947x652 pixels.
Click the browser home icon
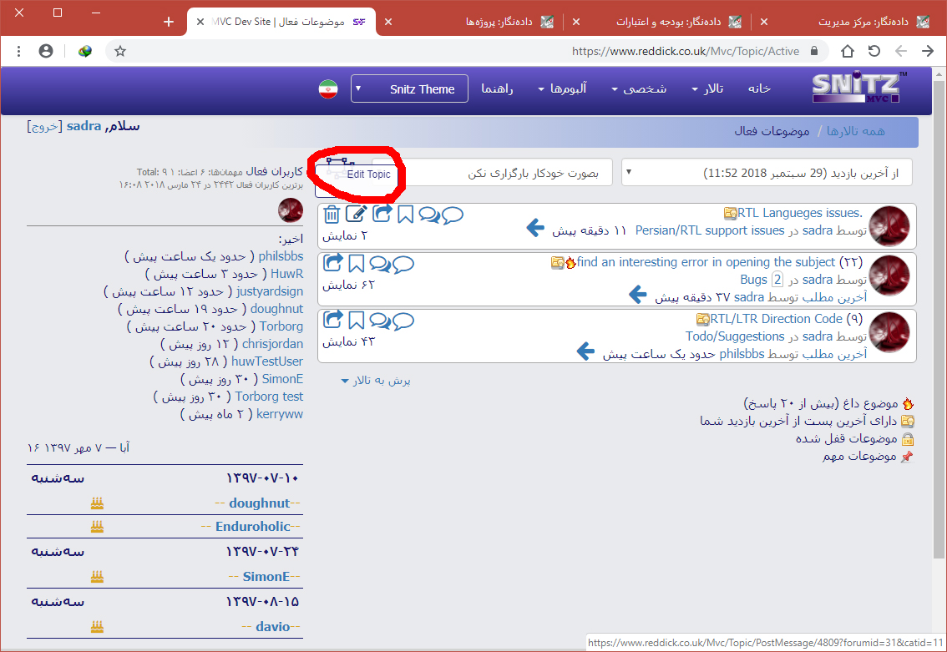point(848,51)
